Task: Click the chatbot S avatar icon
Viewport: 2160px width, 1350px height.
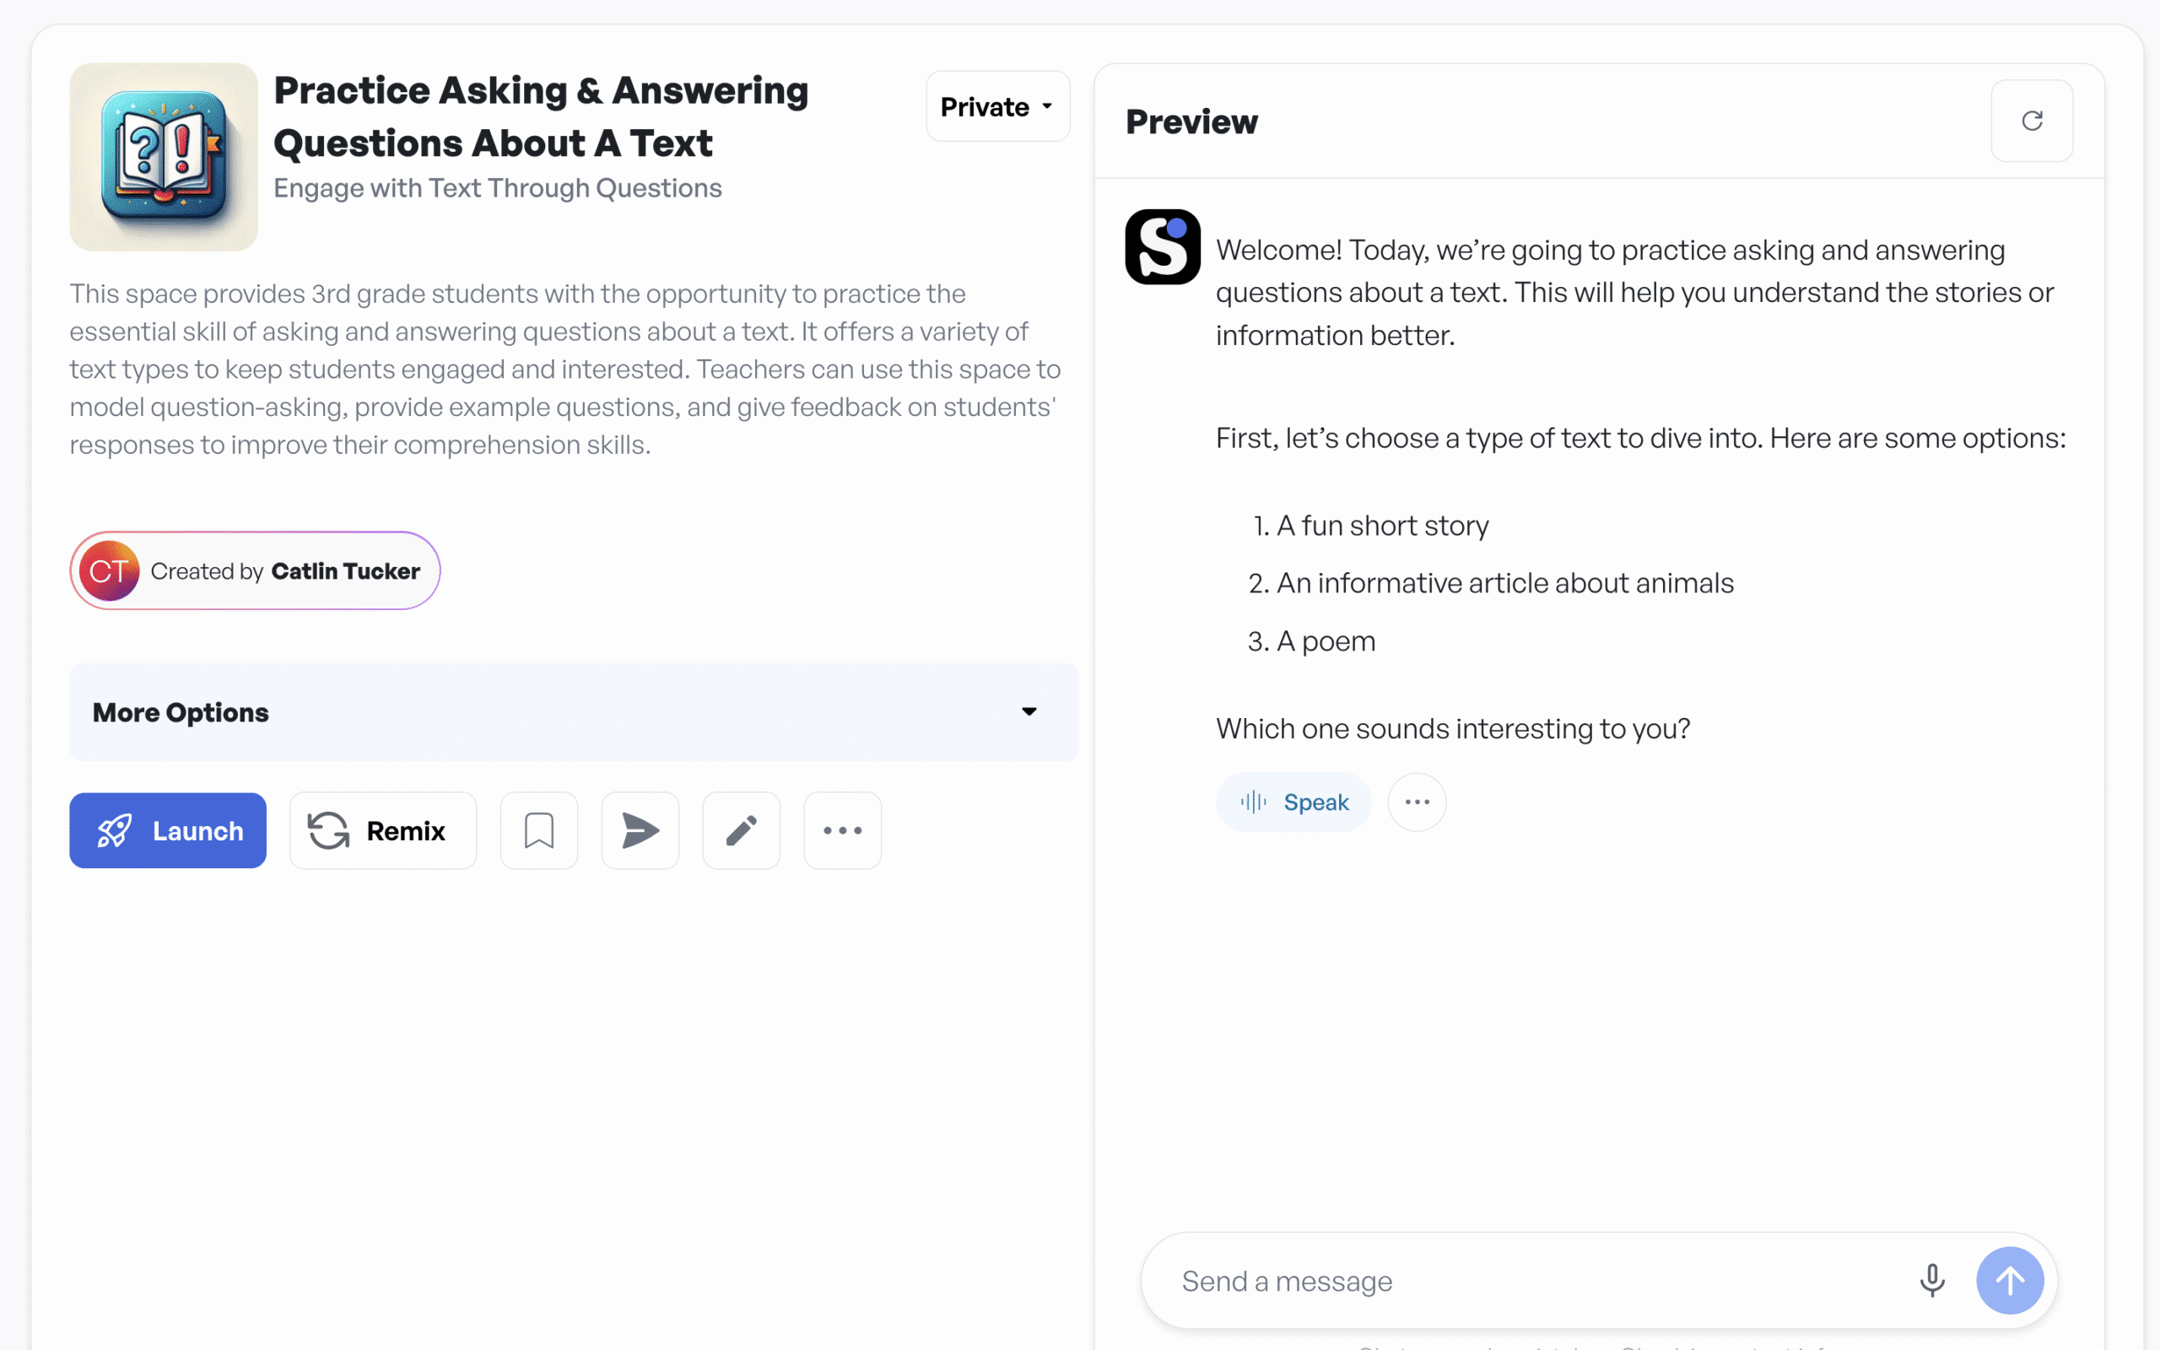Action: 1162,247
